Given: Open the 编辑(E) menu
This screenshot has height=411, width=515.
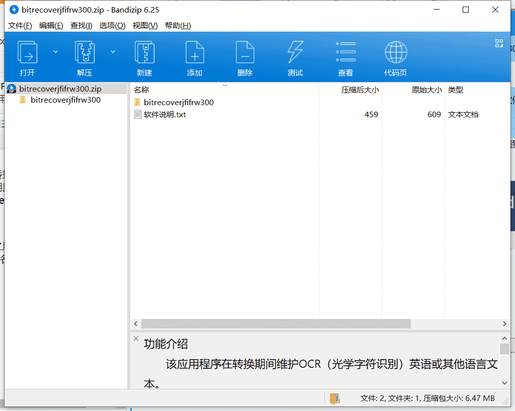Looking at the screenshot, I should click(51, 26).
